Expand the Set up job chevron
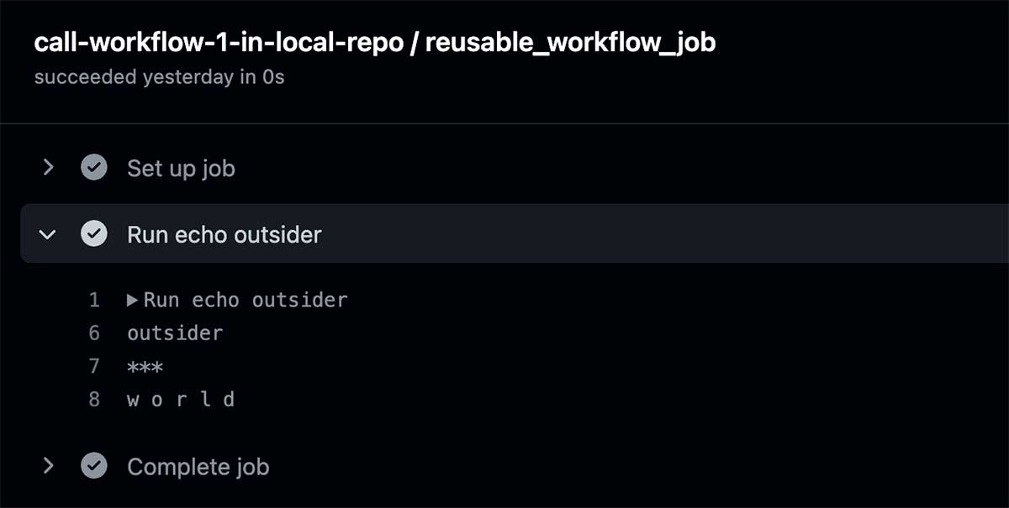Image resolution: width=1009 pixels, height=508 pixels. [x=48, y=168]
